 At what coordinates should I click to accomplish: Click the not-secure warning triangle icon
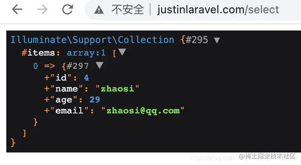[x=99, y=10]
